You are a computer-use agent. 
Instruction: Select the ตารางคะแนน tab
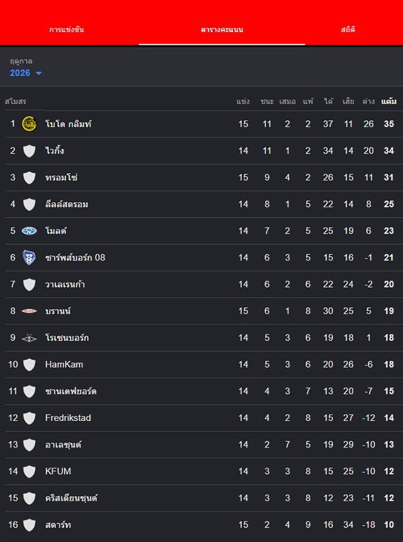222,30
